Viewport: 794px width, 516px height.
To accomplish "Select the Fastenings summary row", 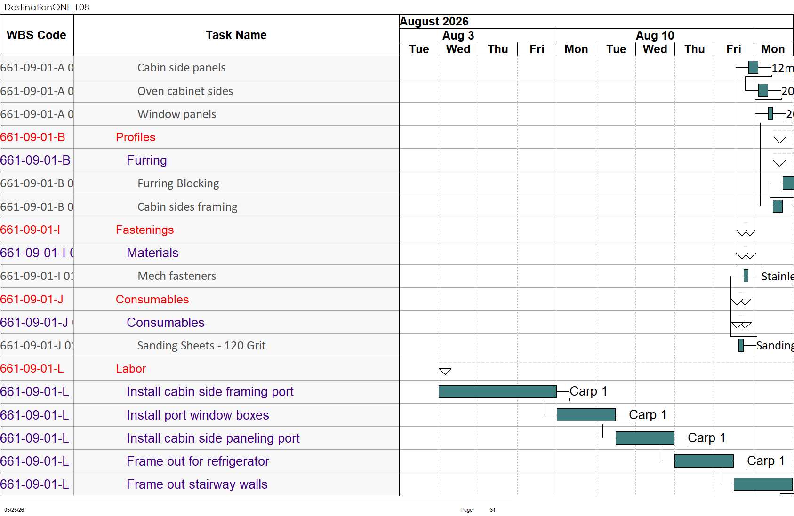I will [x=200, y=230].
